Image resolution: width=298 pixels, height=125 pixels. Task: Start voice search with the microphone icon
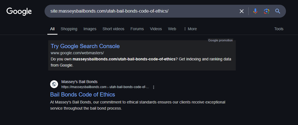pos(255,11)
